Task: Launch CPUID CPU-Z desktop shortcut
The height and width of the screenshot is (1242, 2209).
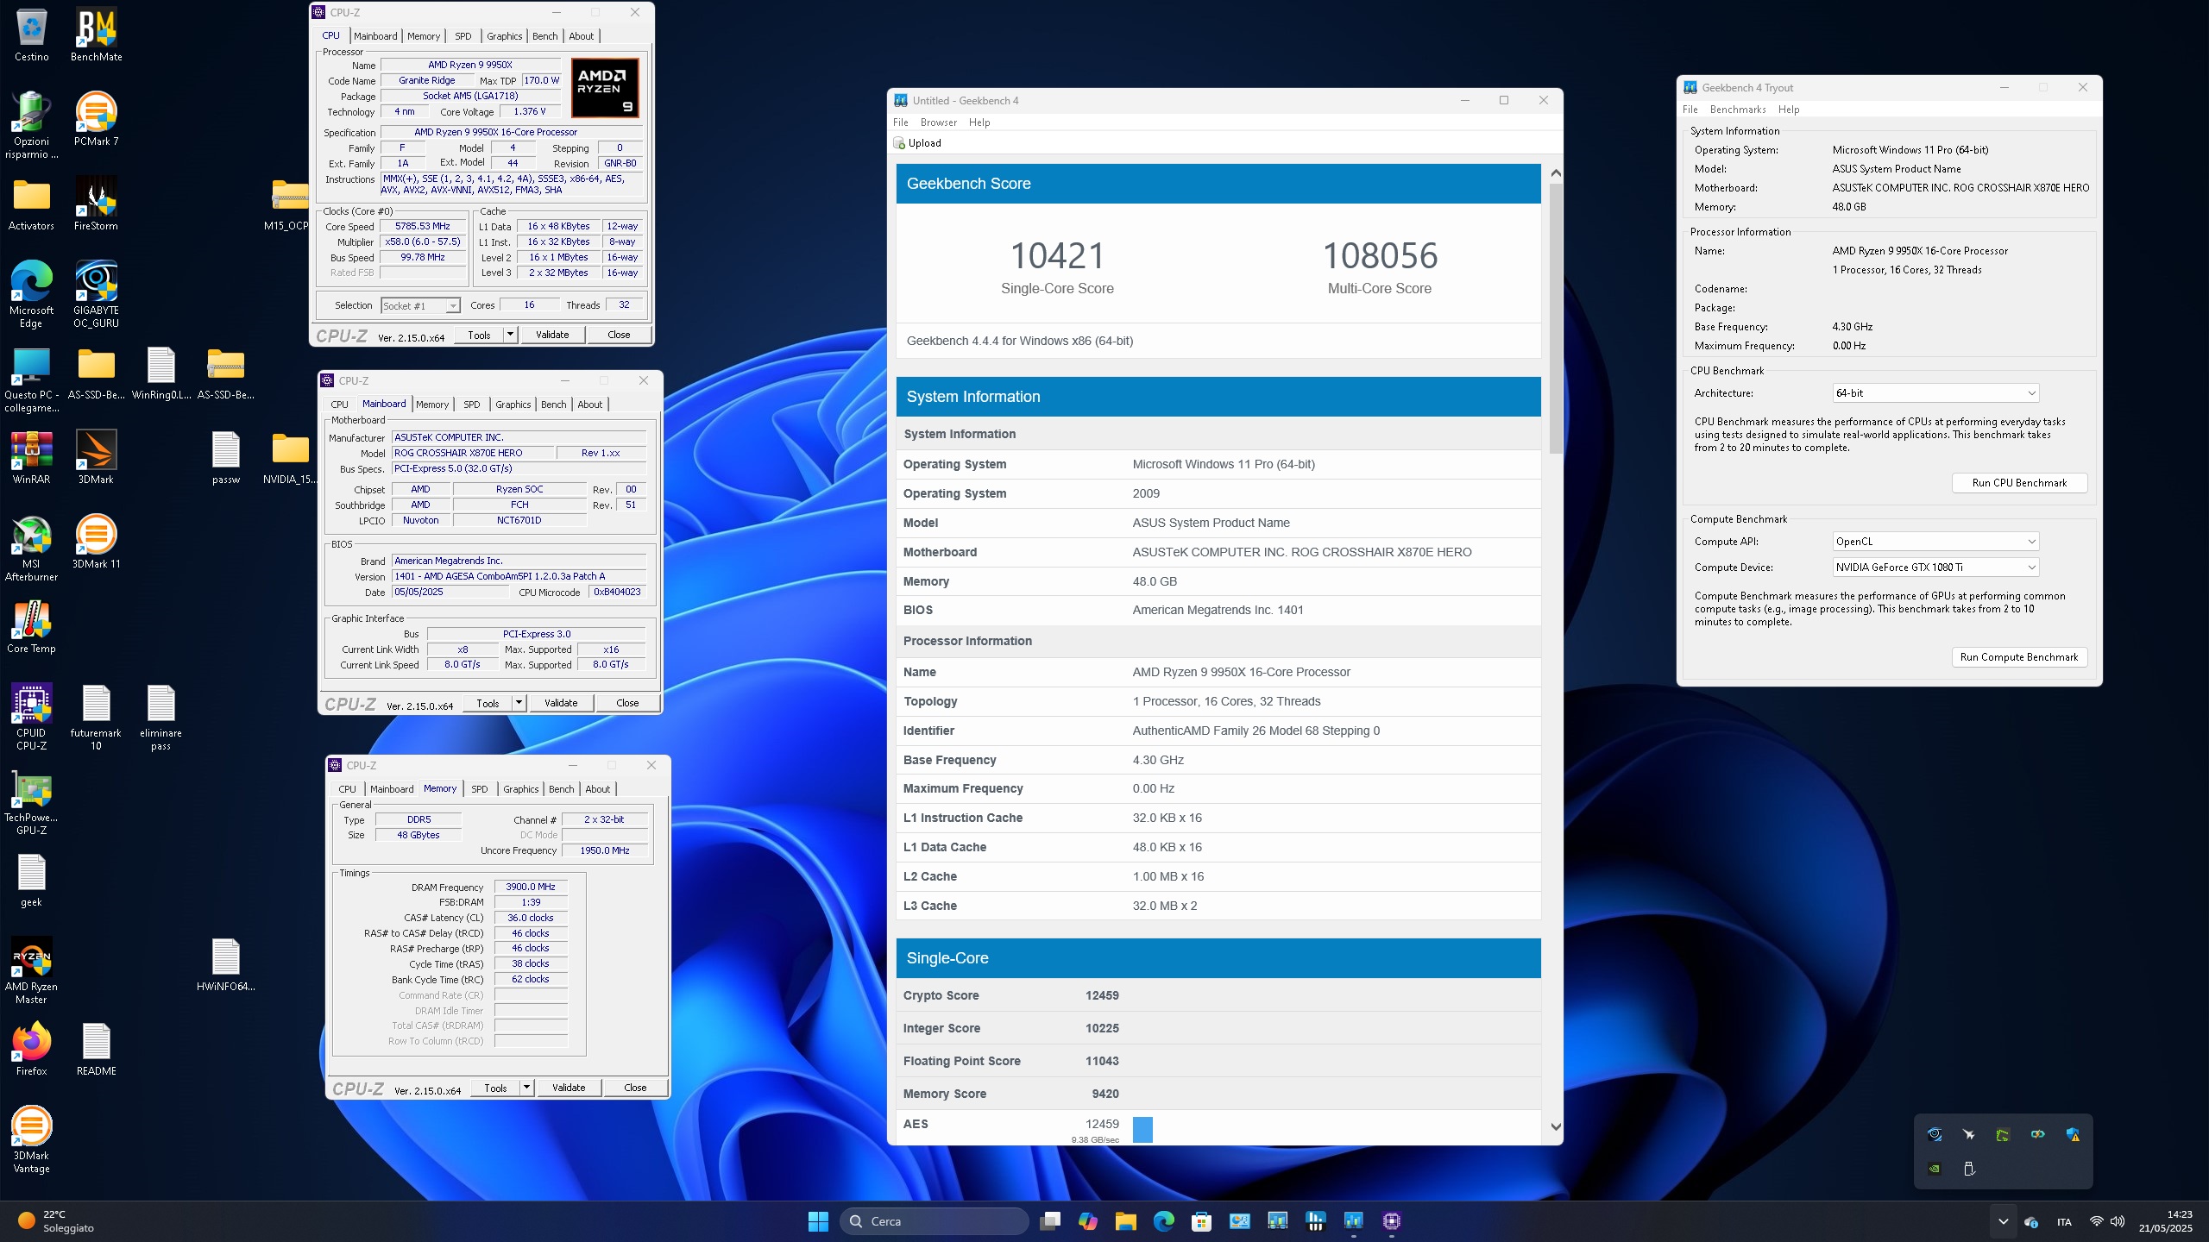Action: 31,718
